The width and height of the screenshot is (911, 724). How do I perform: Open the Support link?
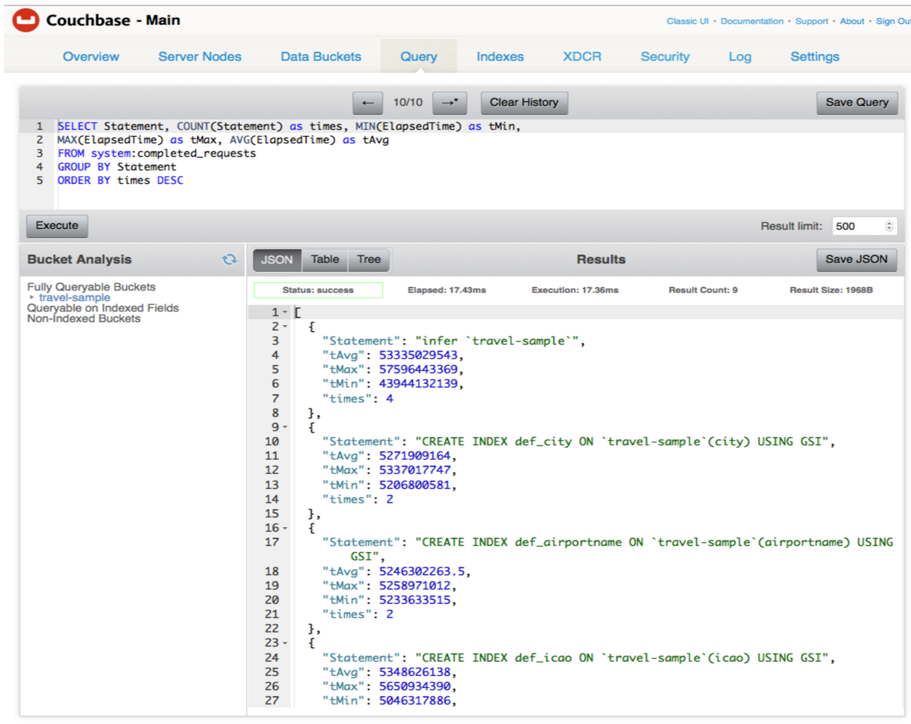click(811, 21)
